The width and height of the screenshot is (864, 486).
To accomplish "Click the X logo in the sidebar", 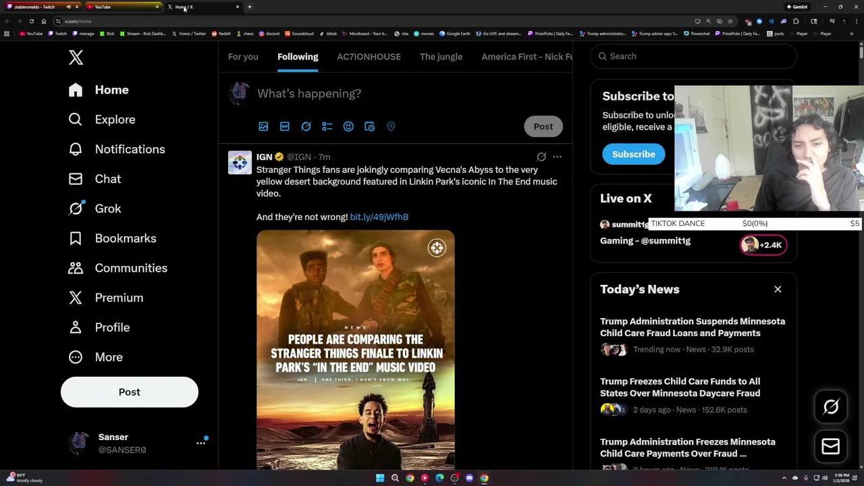I will [x=76, y=57].
